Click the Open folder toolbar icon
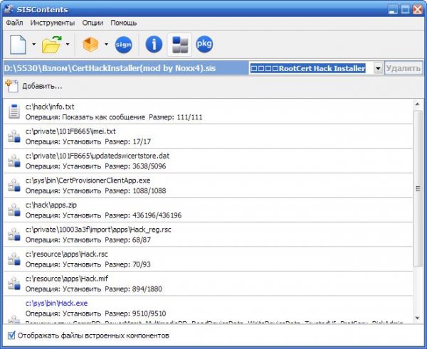This screenshot has height=349, width=427. [52, 44]
